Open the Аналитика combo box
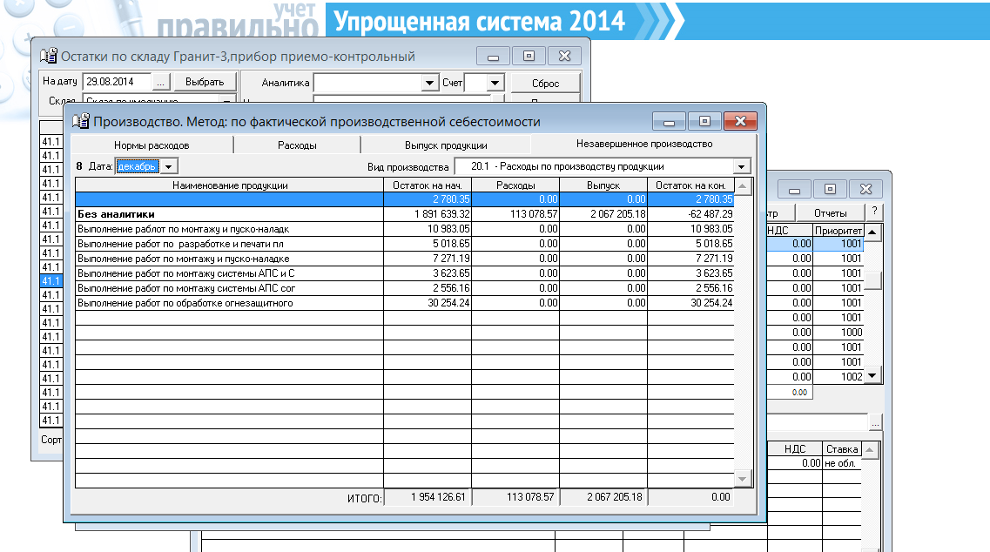Image resolution: width=990 pixels, height=552 pixels. [x=429, y=83]
